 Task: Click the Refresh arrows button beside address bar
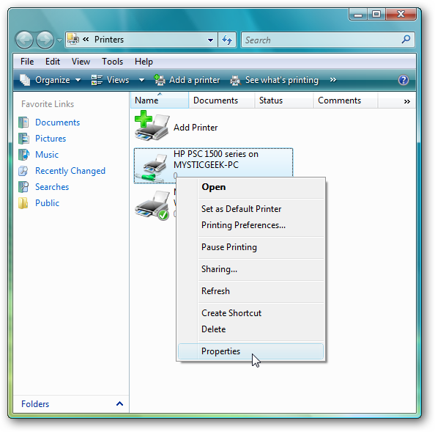pyautogui.click(x=227, y=40)
